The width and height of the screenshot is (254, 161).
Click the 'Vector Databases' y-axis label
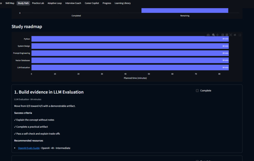[x=23, y=60]
